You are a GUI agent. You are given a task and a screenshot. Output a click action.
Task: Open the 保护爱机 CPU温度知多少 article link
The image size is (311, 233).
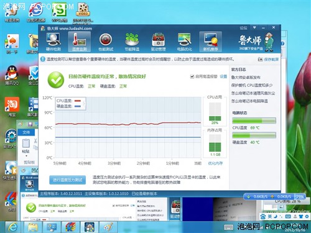click(x=252, y=85)
